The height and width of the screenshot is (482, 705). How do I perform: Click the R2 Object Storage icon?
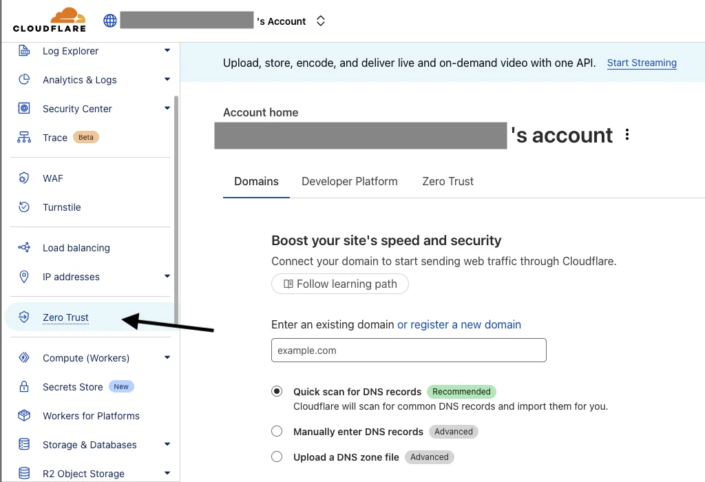(24, 473)
